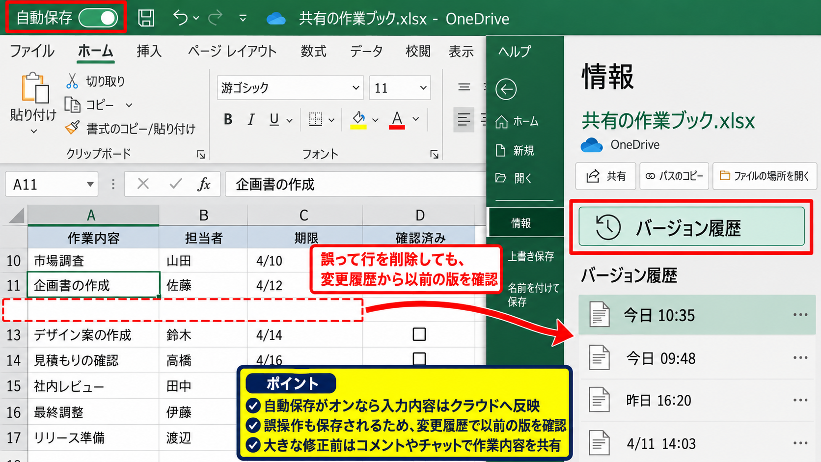Screen dimensions: 821x462
Task: Open the undo history dropdown arrow
Action: [x=196, y=18]
